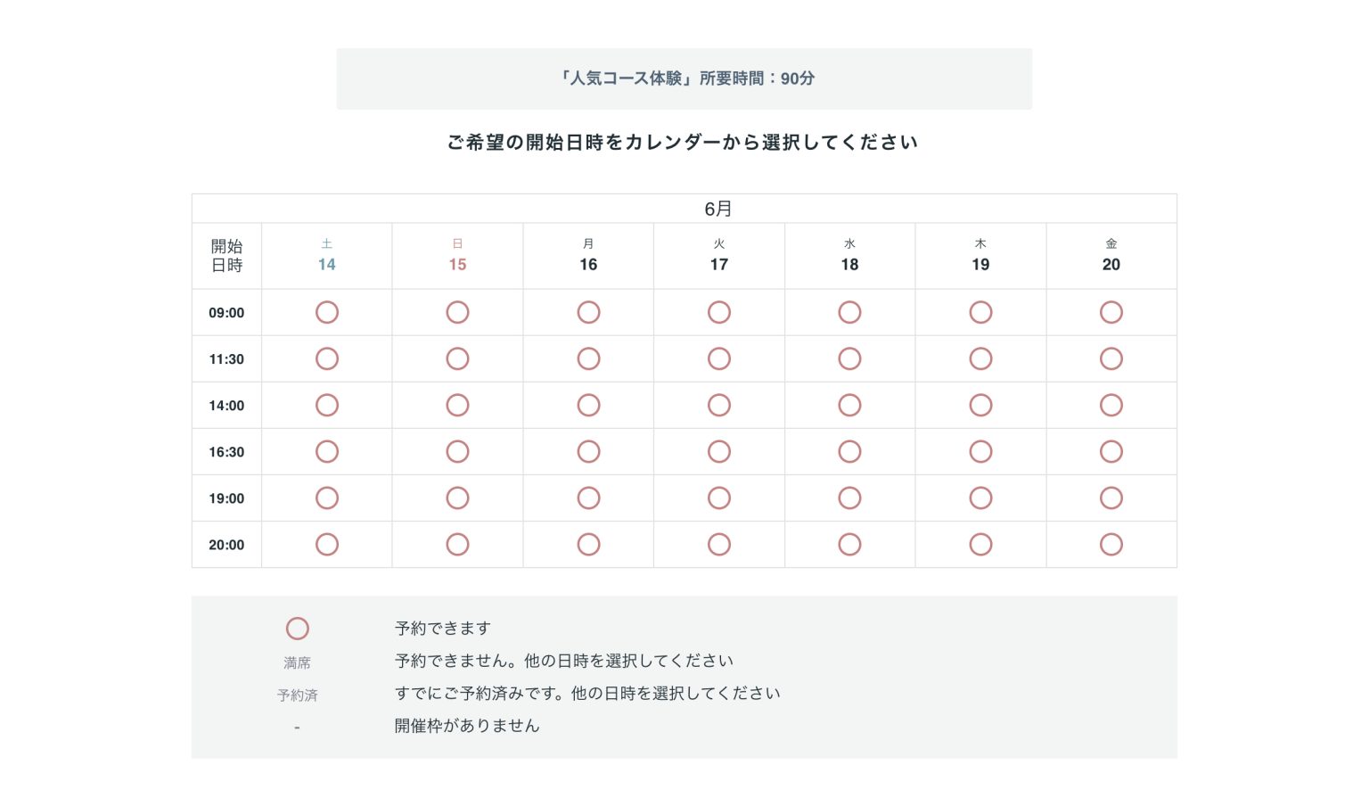Select the 09:00 slot on Saturday 14
1369x798 pixels.
(x=327, y=313)
